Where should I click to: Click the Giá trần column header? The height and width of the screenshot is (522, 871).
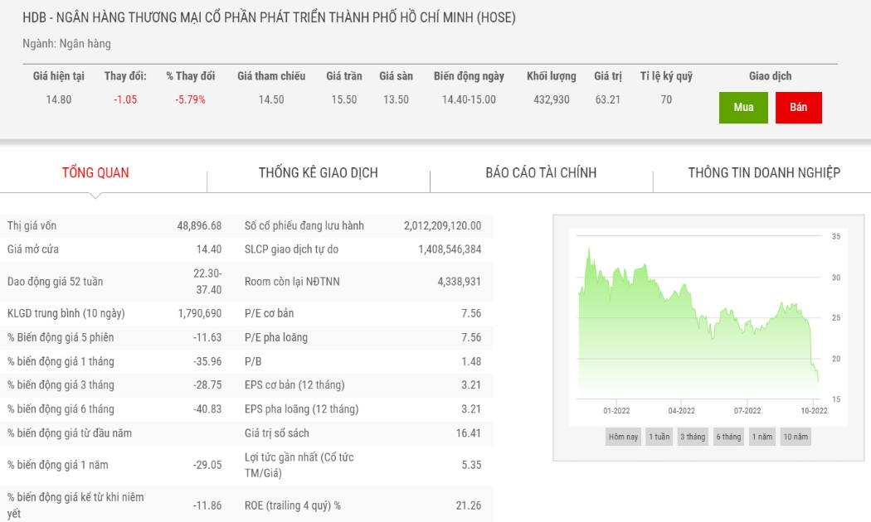tap(344, 76)
